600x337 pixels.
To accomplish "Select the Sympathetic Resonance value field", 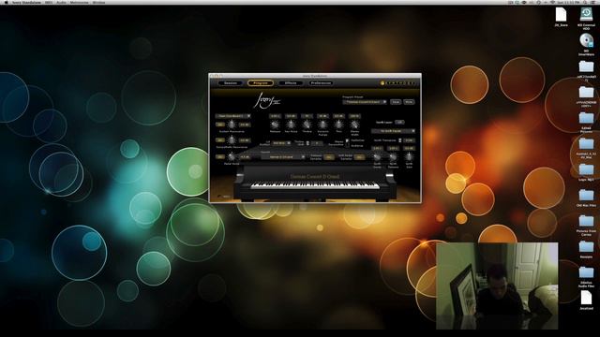I will pyautogui.click(x=245, y=140).
